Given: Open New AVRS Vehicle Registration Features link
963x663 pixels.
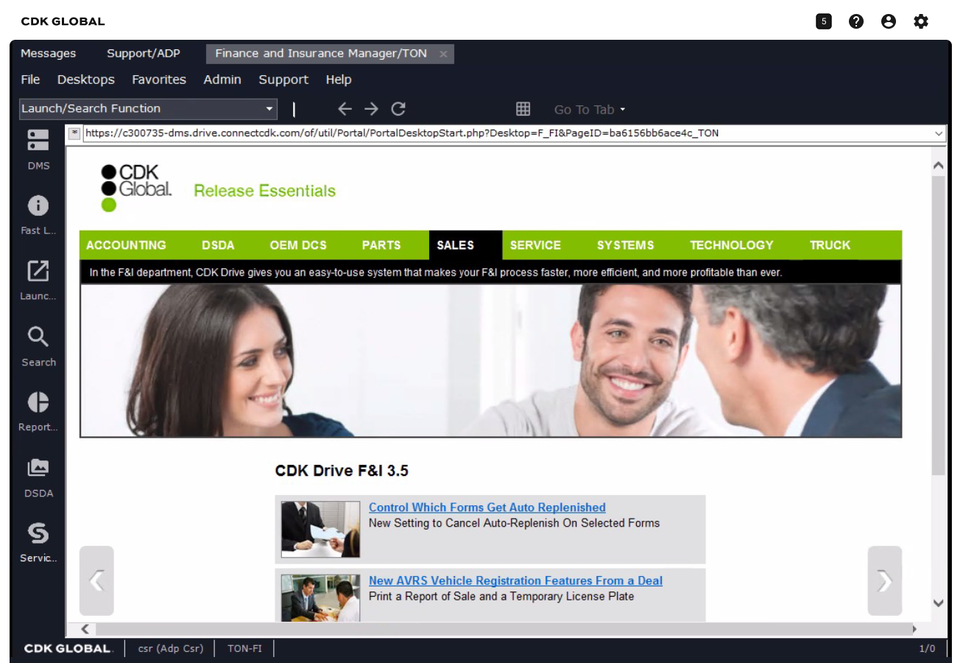Looking at the screenshot, I should point(515,580).
